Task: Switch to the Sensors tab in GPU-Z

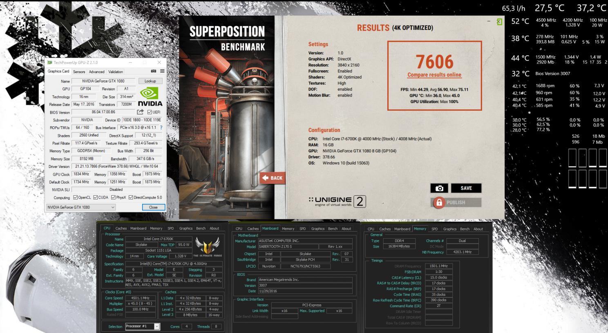Action: tap(79, 72)
